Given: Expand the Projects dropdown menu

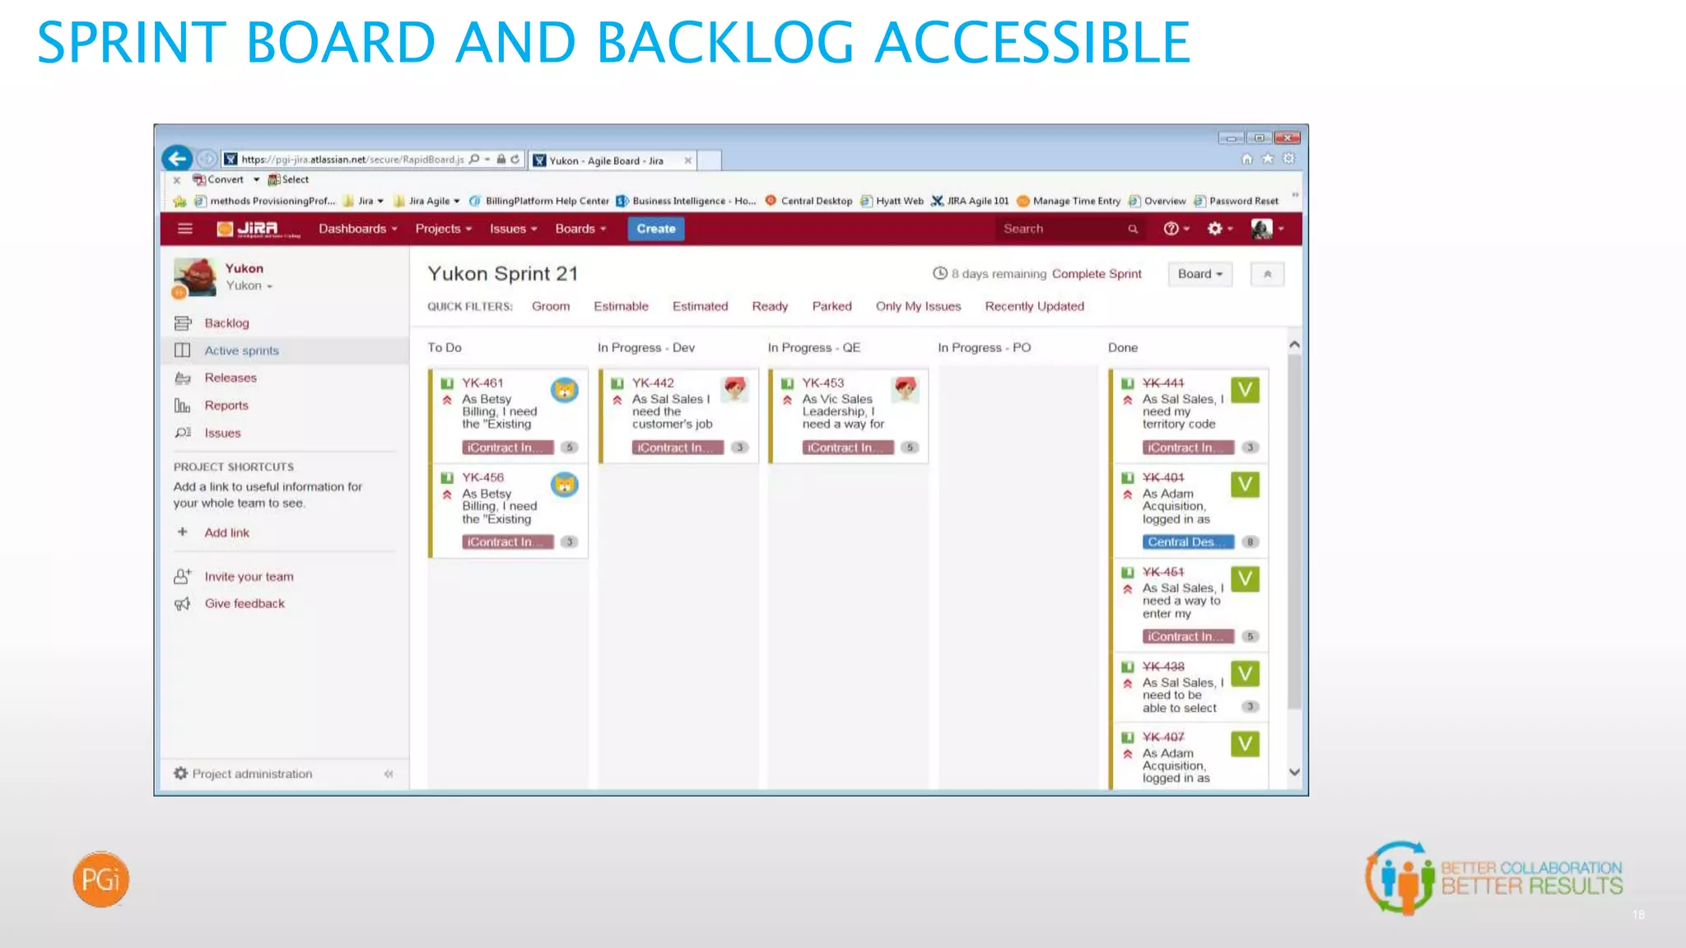Looking at the screenshot, I should point(444,229).
